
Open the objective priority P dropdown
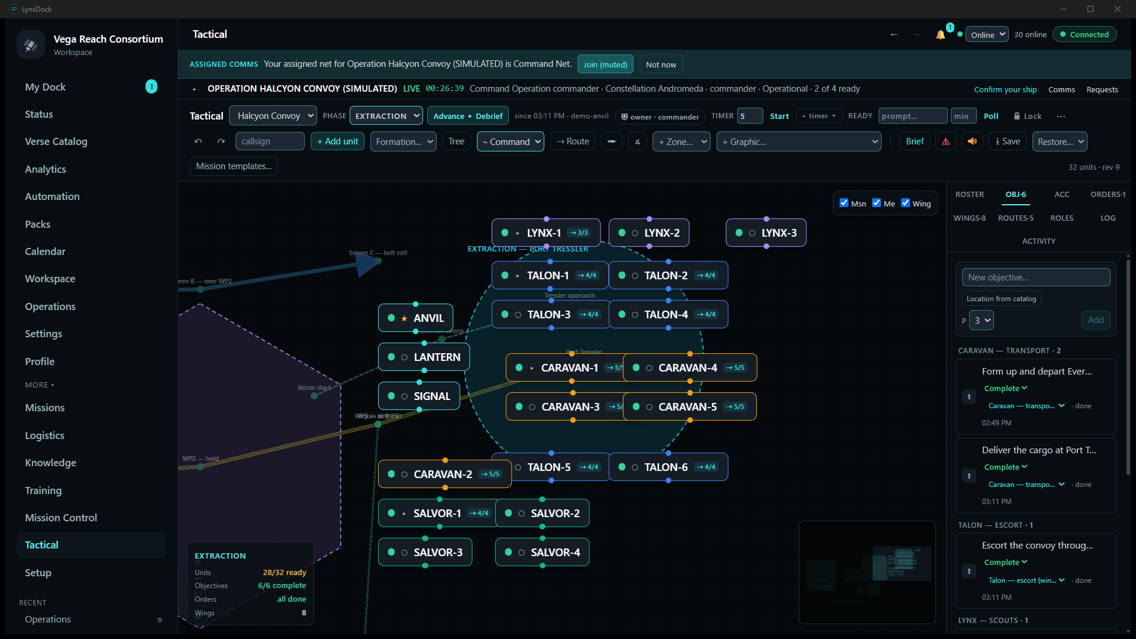pos(982,320)
